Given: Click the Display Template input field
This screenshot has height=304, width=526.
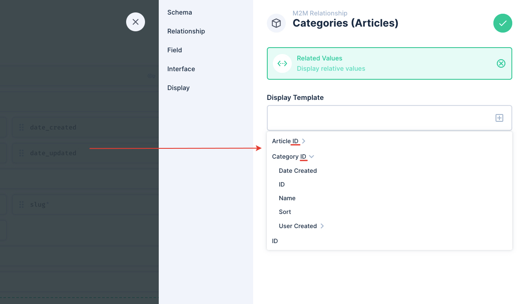Looking at the screenshot, I should [x=390, y=118].
